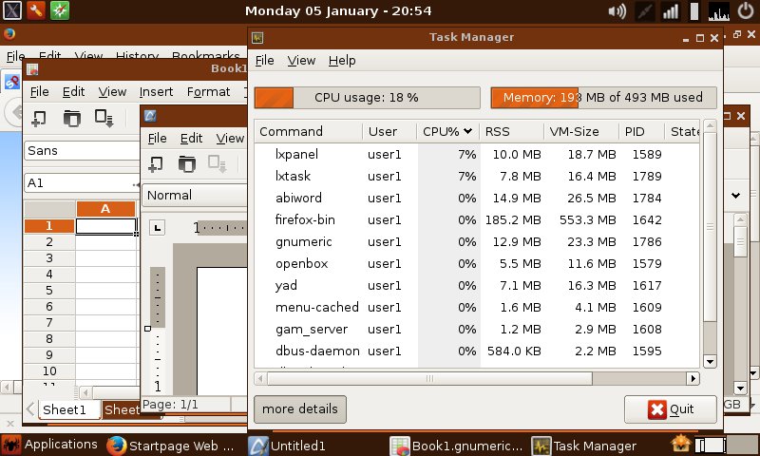760x456 pixels.
Task: Open the Help menu in Task Manager
Action: click(x=342, y=60)
